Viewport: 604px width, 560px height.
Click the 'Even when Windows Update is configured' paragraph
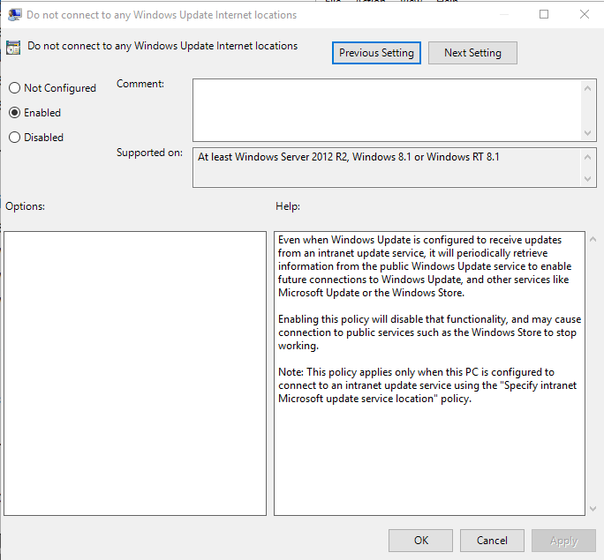(425, 266)
